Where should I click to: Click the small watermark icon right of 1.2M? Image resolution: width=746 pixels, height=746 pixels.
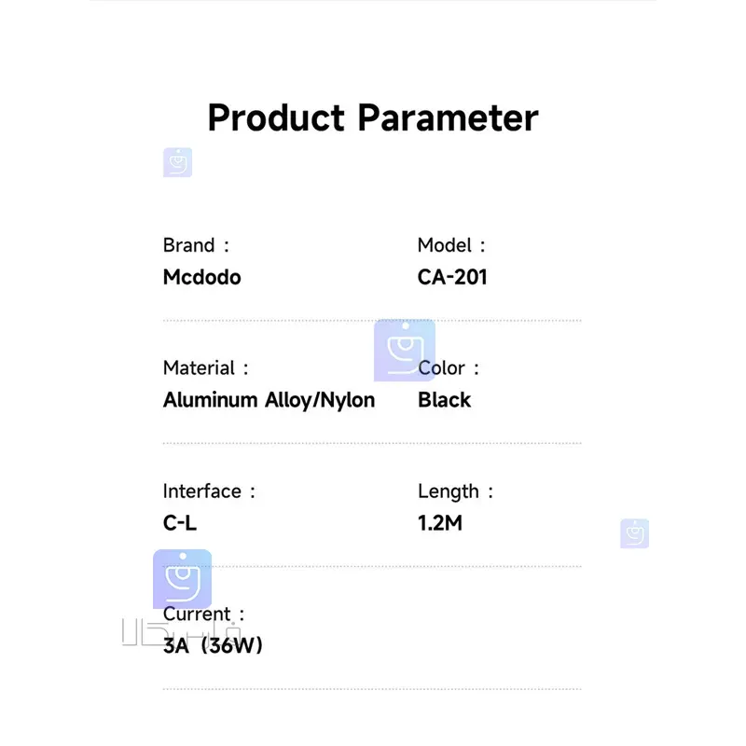(634, 533)
